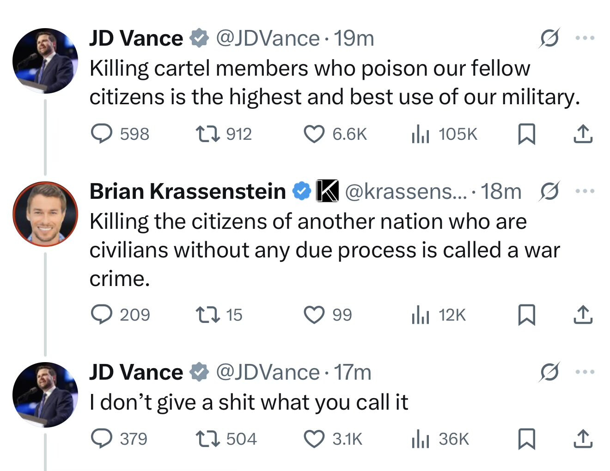
Task: Reply to JD Vance's cartel tweet
Action: pyautogui.click(x=101, y=134)
